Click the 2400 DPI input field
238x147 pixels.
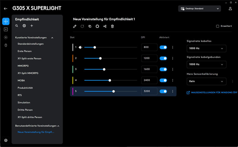click(x=149, y=80)
